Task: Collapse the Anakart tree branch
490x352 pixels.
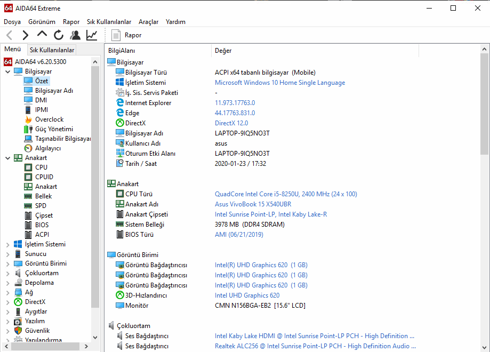Action: point(8,157)
